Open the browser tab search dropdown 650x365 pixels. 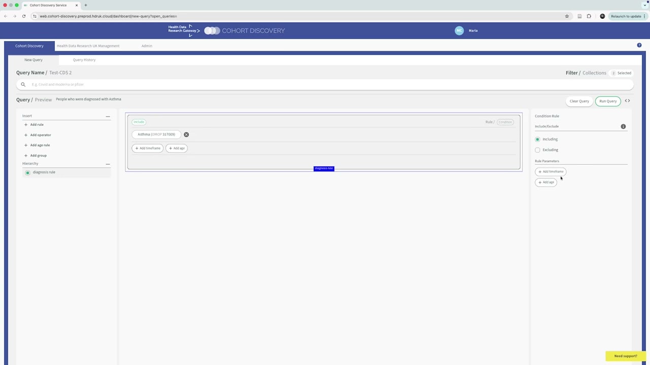644,5
